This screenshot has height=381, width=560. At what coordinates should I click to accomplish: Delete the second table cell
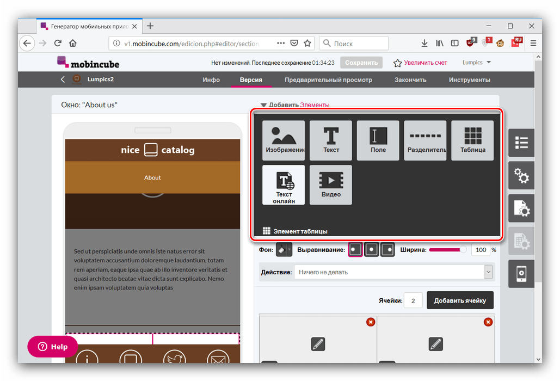coord(488,322)
